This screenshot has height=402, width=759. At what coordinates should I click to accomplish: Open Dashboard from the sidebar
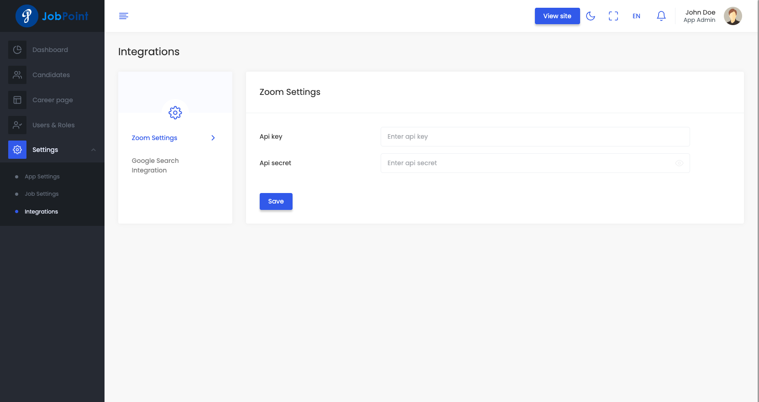[50, 50]
